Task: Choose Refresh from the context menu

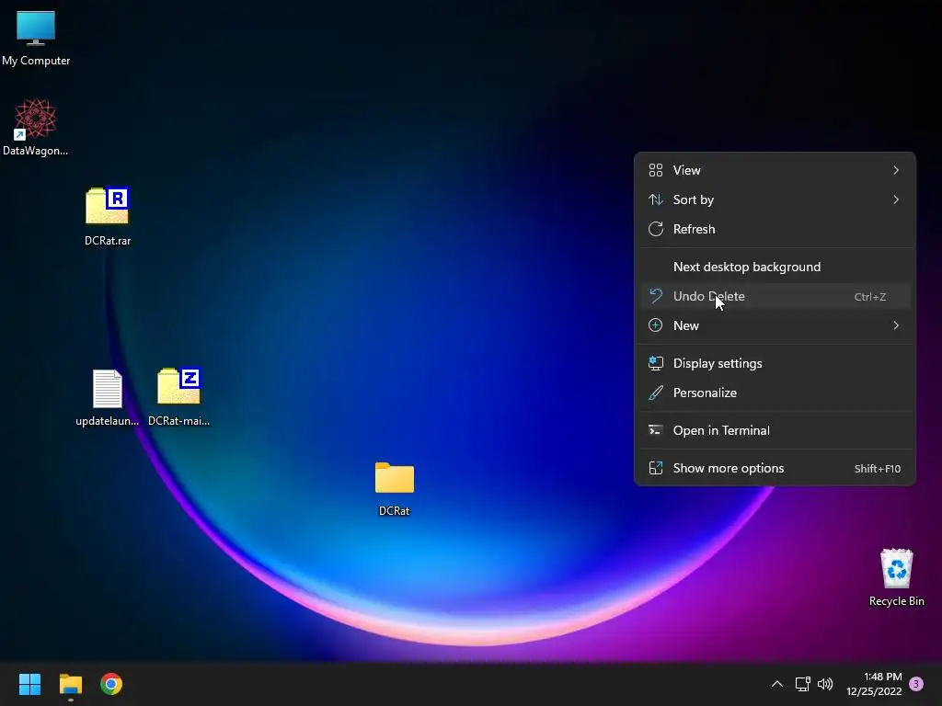Action: [x=775, y=229]
